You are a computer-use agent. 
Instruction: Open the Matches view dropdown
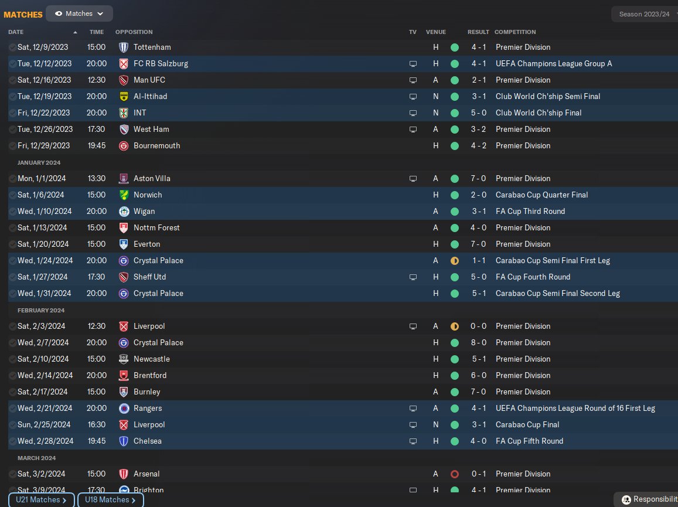79,13
